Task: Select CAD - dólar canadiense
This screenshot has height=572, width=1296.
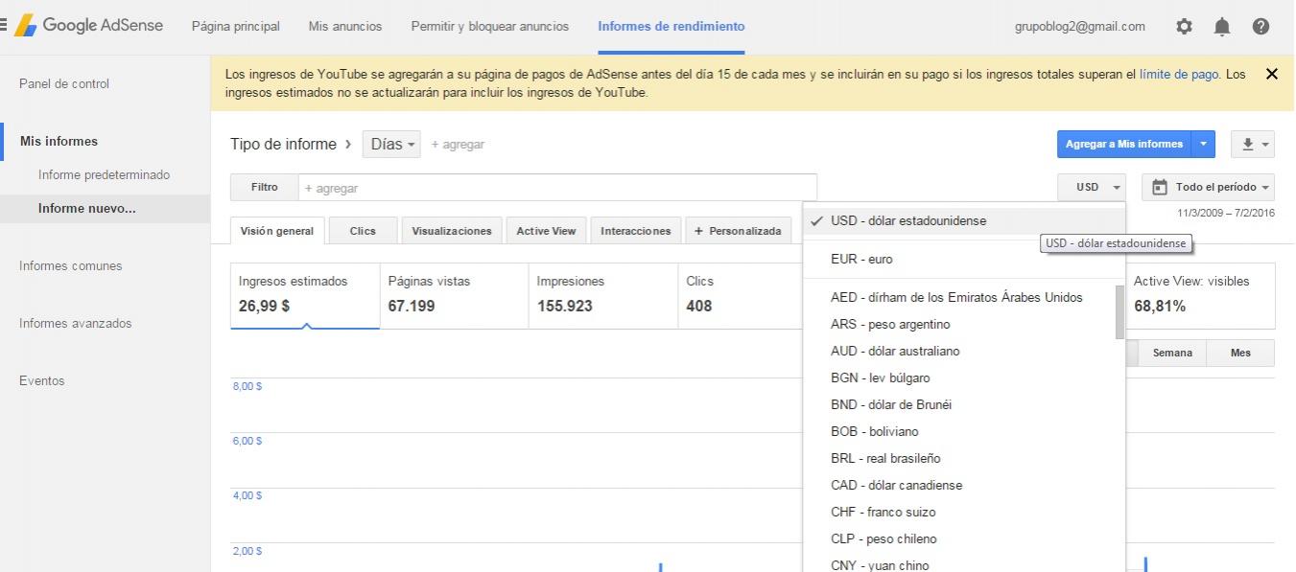Action: [959, 485]
